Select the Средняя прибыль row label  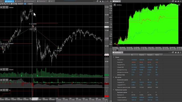(x=122, y=100)
